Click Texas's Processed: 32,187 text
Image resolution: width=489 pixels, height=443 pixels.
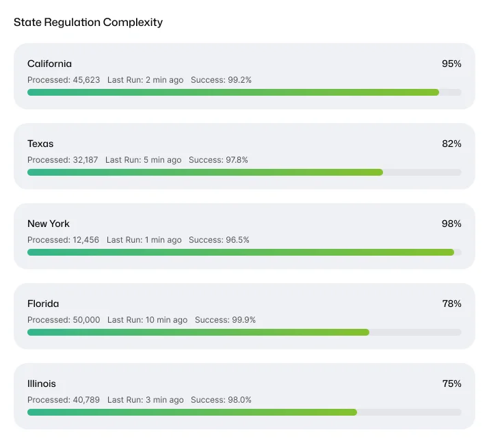63,160
